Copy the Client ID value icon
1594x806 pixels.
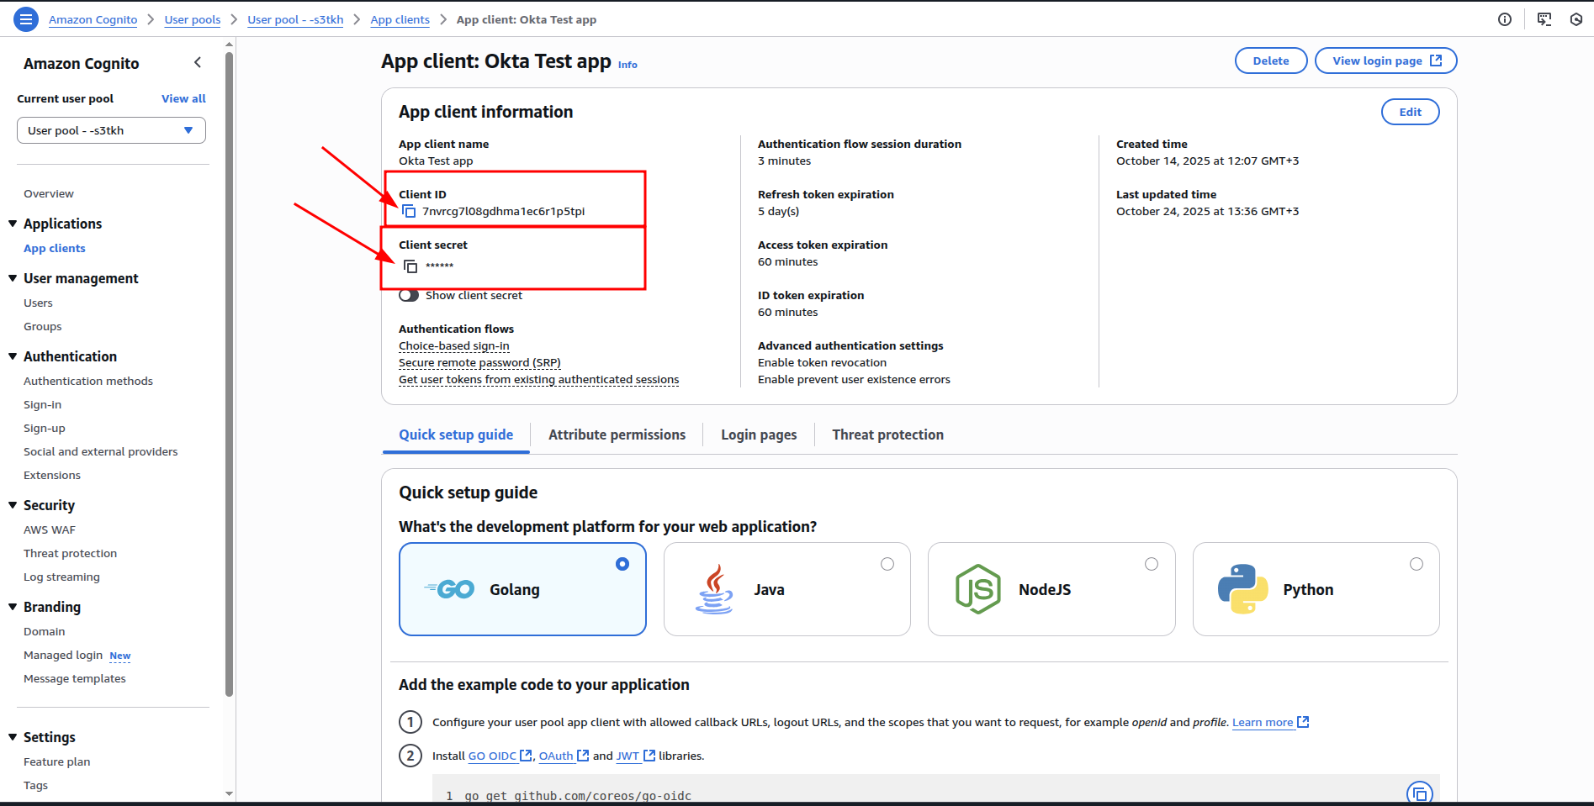click(409, 211)
